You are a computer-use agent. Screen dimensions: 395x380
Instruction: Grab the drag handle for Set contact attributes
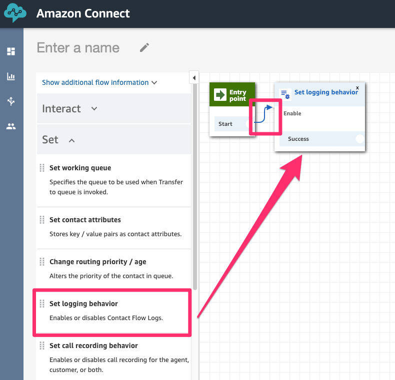coord(42,220)
